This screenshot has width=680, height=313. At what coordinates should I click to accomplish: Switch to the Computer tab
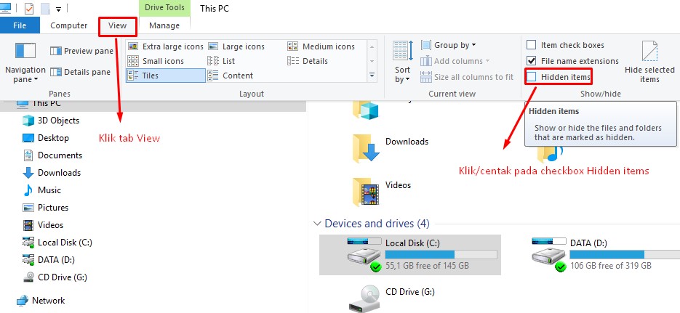coord(68,25)
